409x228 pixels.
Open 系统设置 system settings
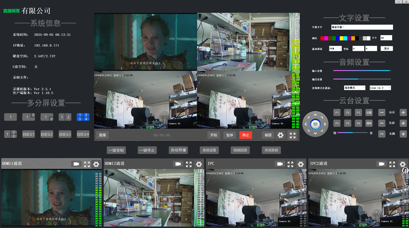[x=208, y=150]
